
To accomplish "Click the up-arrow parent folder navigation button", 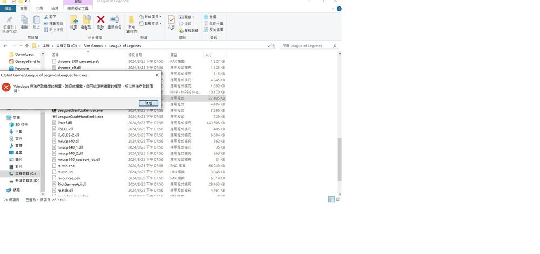I will click(x=27, y=46).
